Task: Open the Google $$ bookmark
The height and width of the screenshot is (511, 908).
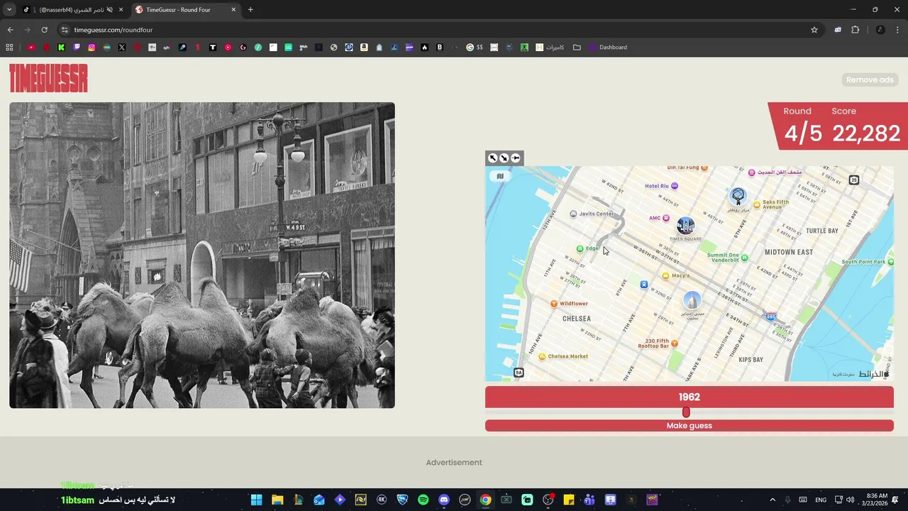Action: click(x=474, y=48)
